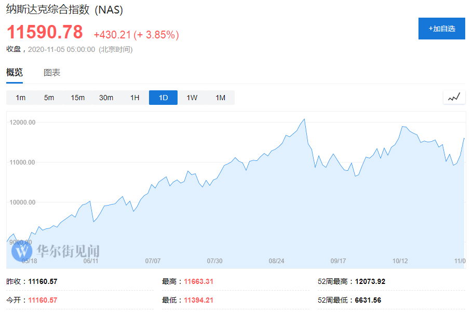Click the 52周最低 value 6631.56

(x=368, y=301)
